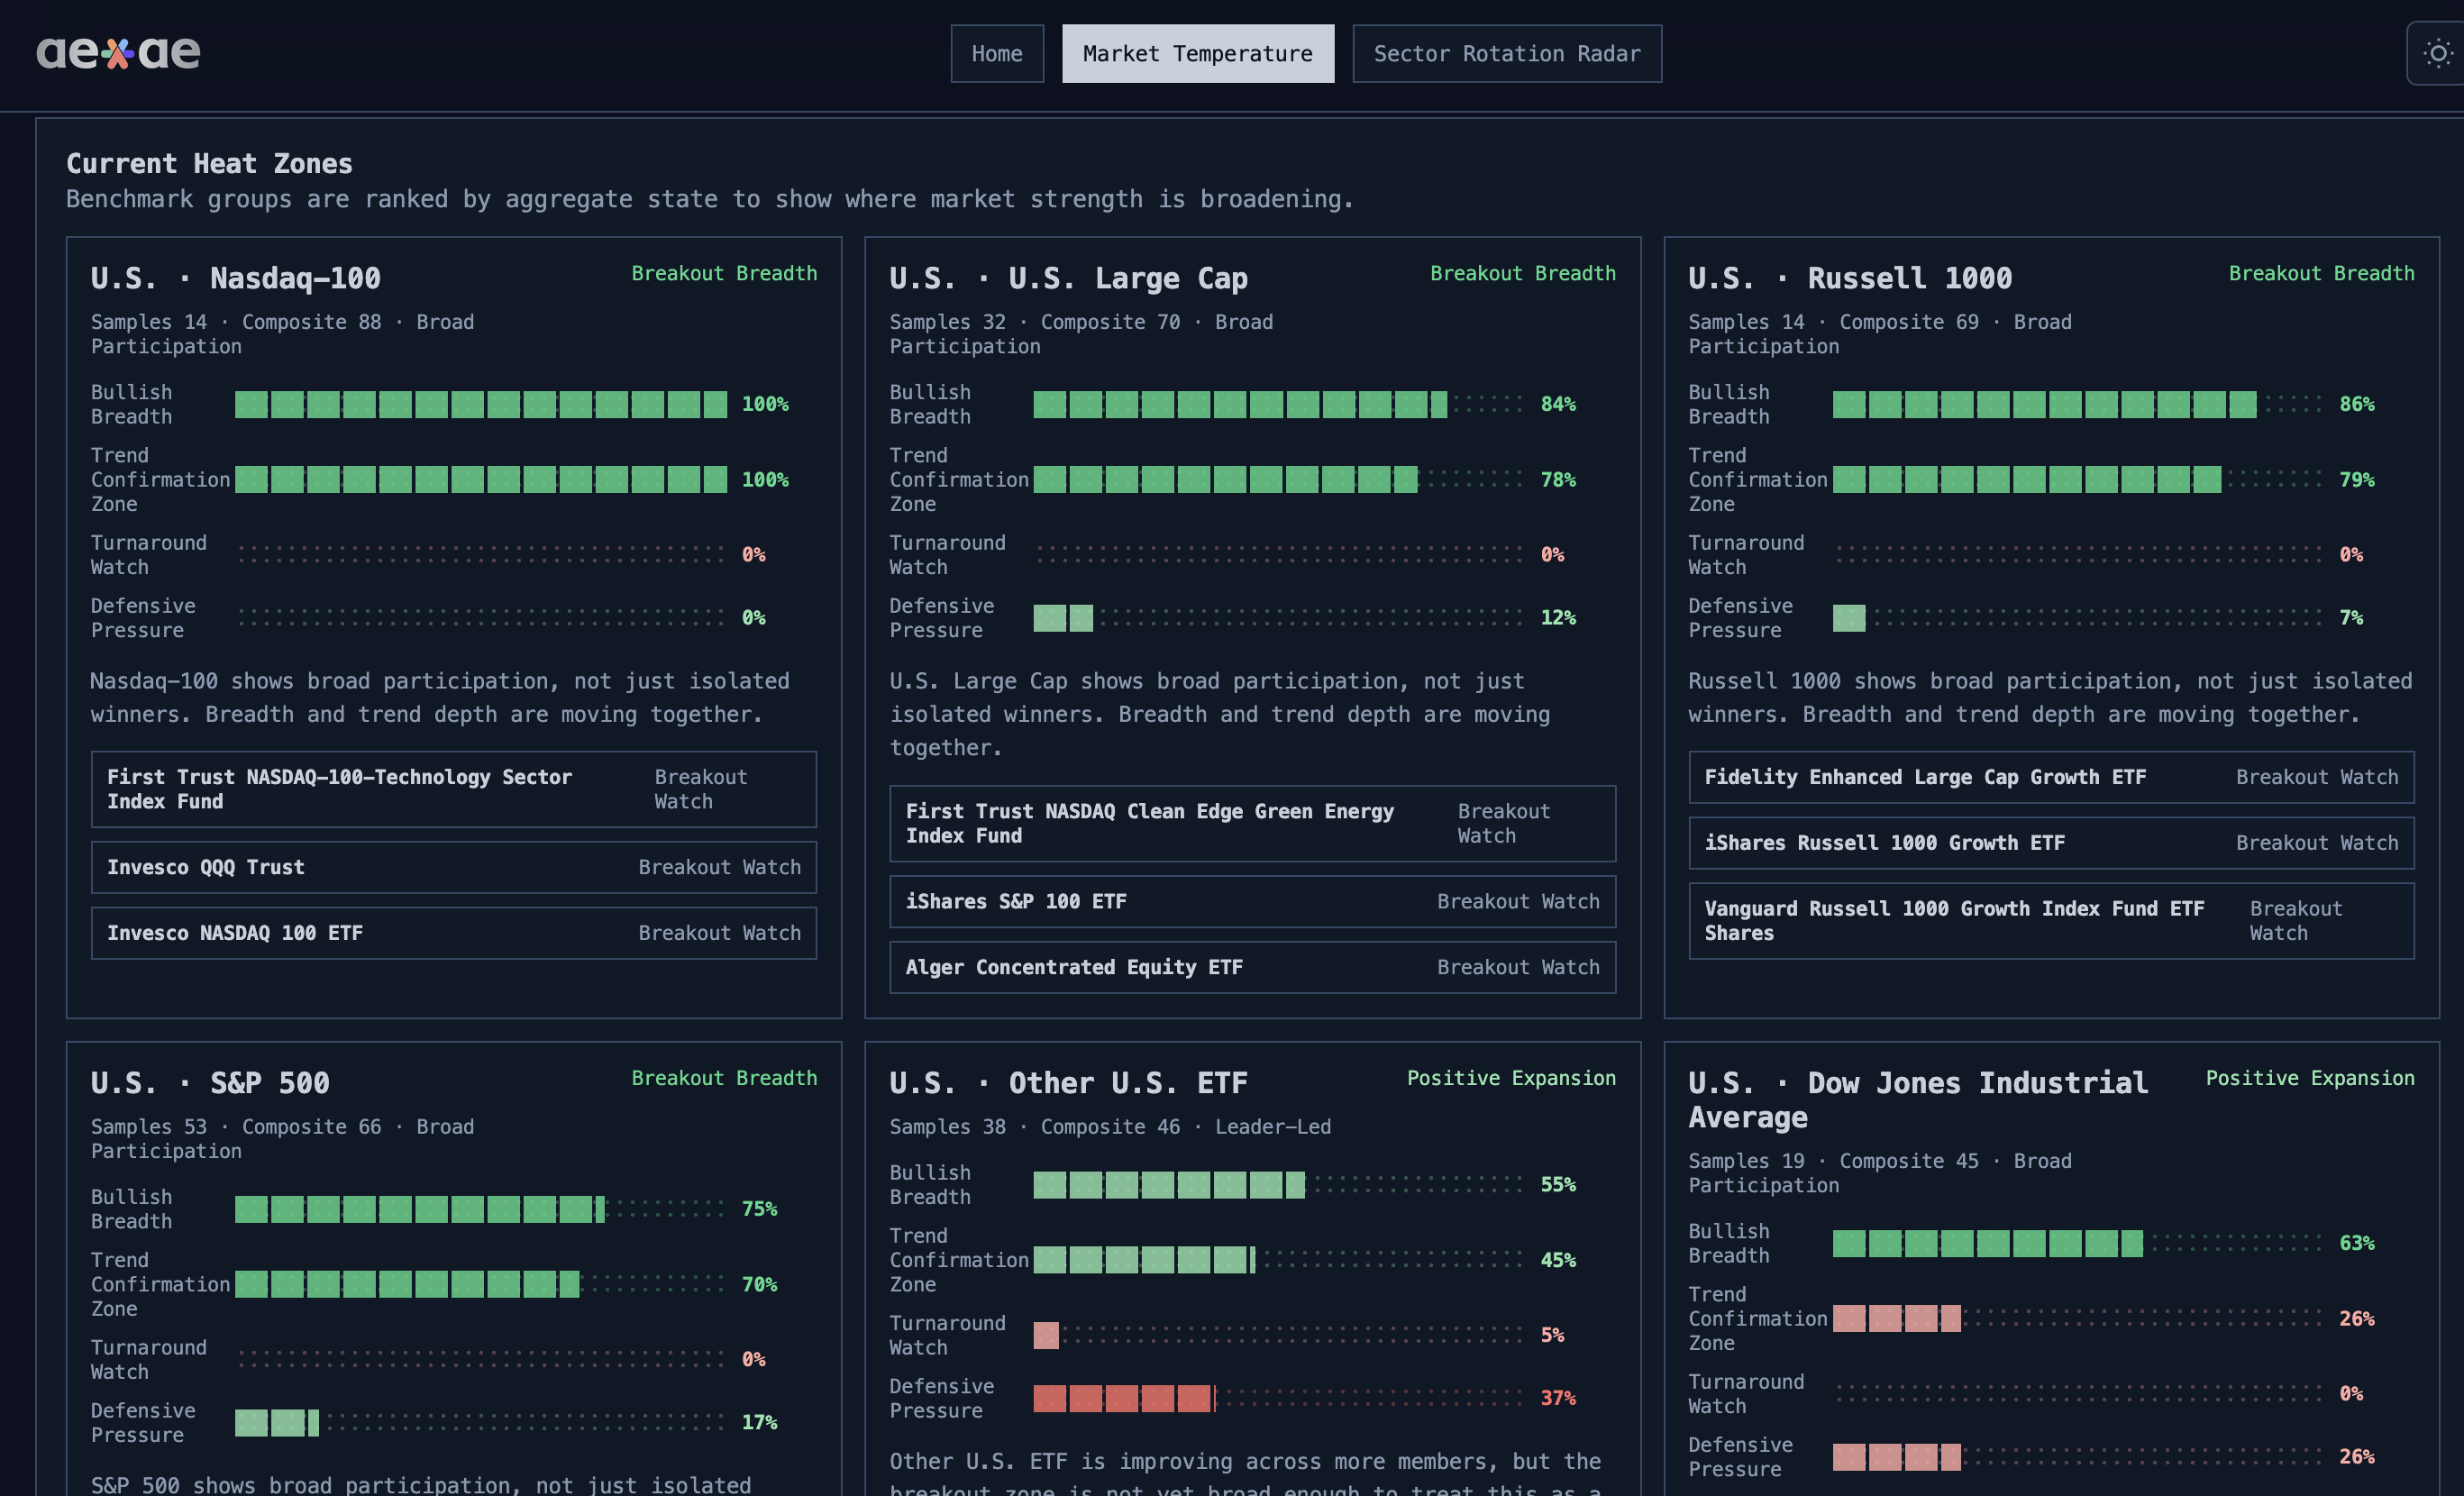This screenshot has height=1496, width=2464.
Task: Click the Dow Jones Industrial Average heading
Action: [x=1917, y=1100]
